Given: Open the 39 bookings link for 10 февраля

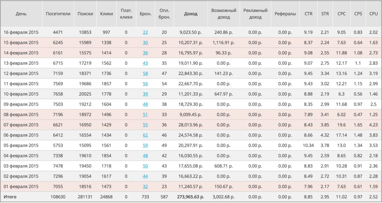Looking at the screenshot, I should [x=145, y=94].
